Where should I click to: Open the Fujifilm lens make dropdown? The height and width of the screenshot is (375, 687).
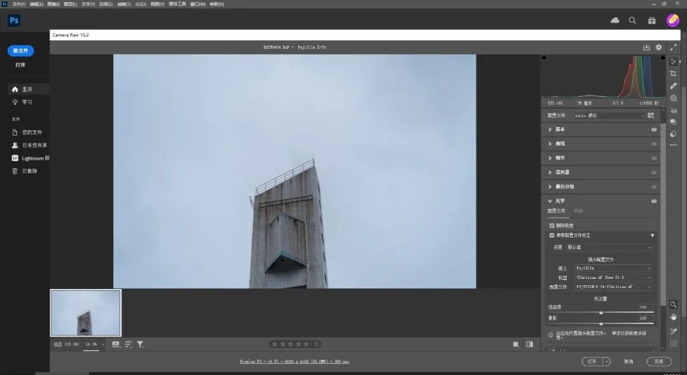[x=613, y=268]
